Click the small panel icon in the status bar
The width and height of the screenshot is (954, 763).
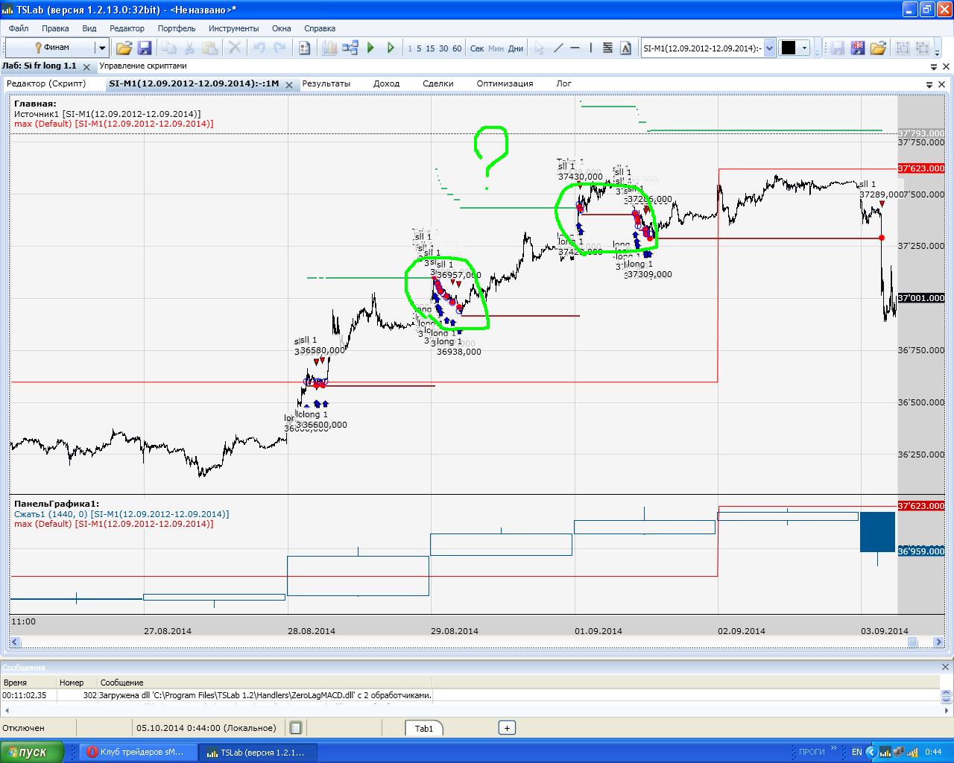point(296,728)
